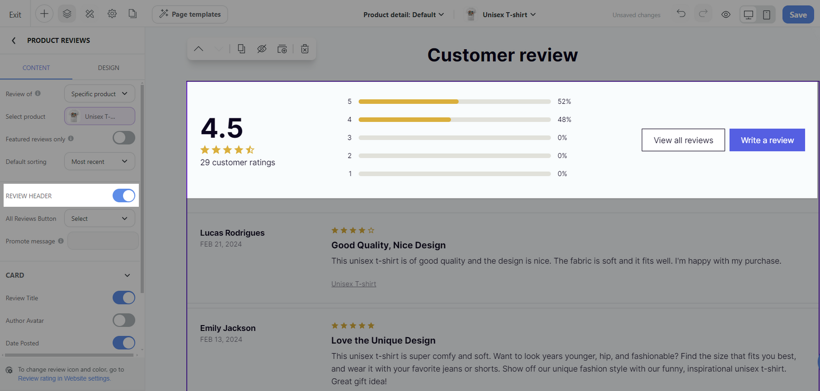Open the pages icon in top bar
Screen dimensions: 820x391
point(133,14)
